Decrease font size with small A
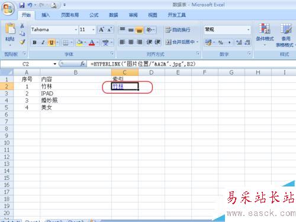Viewport: 296px width, 222px height. pyautogui.click(x=110, y=30)
